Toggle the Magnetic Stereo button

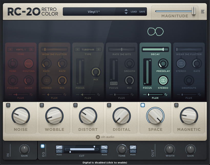tap(181, 63)
